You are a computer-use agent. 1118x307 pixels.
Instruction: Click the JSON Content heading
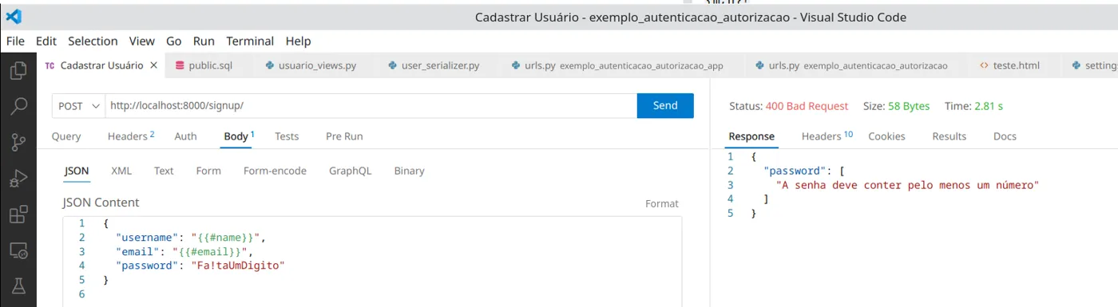[x=101, y=203]
